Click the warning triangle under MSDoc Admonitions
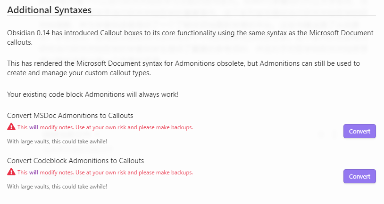384x204 pixels. (x=11, y=127)
